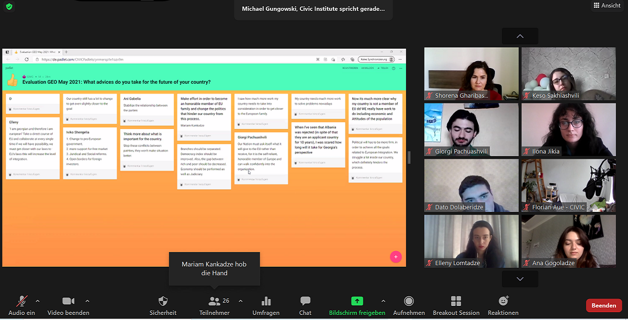
Task: Expand video options arrow beside camera
Action: 87,301
